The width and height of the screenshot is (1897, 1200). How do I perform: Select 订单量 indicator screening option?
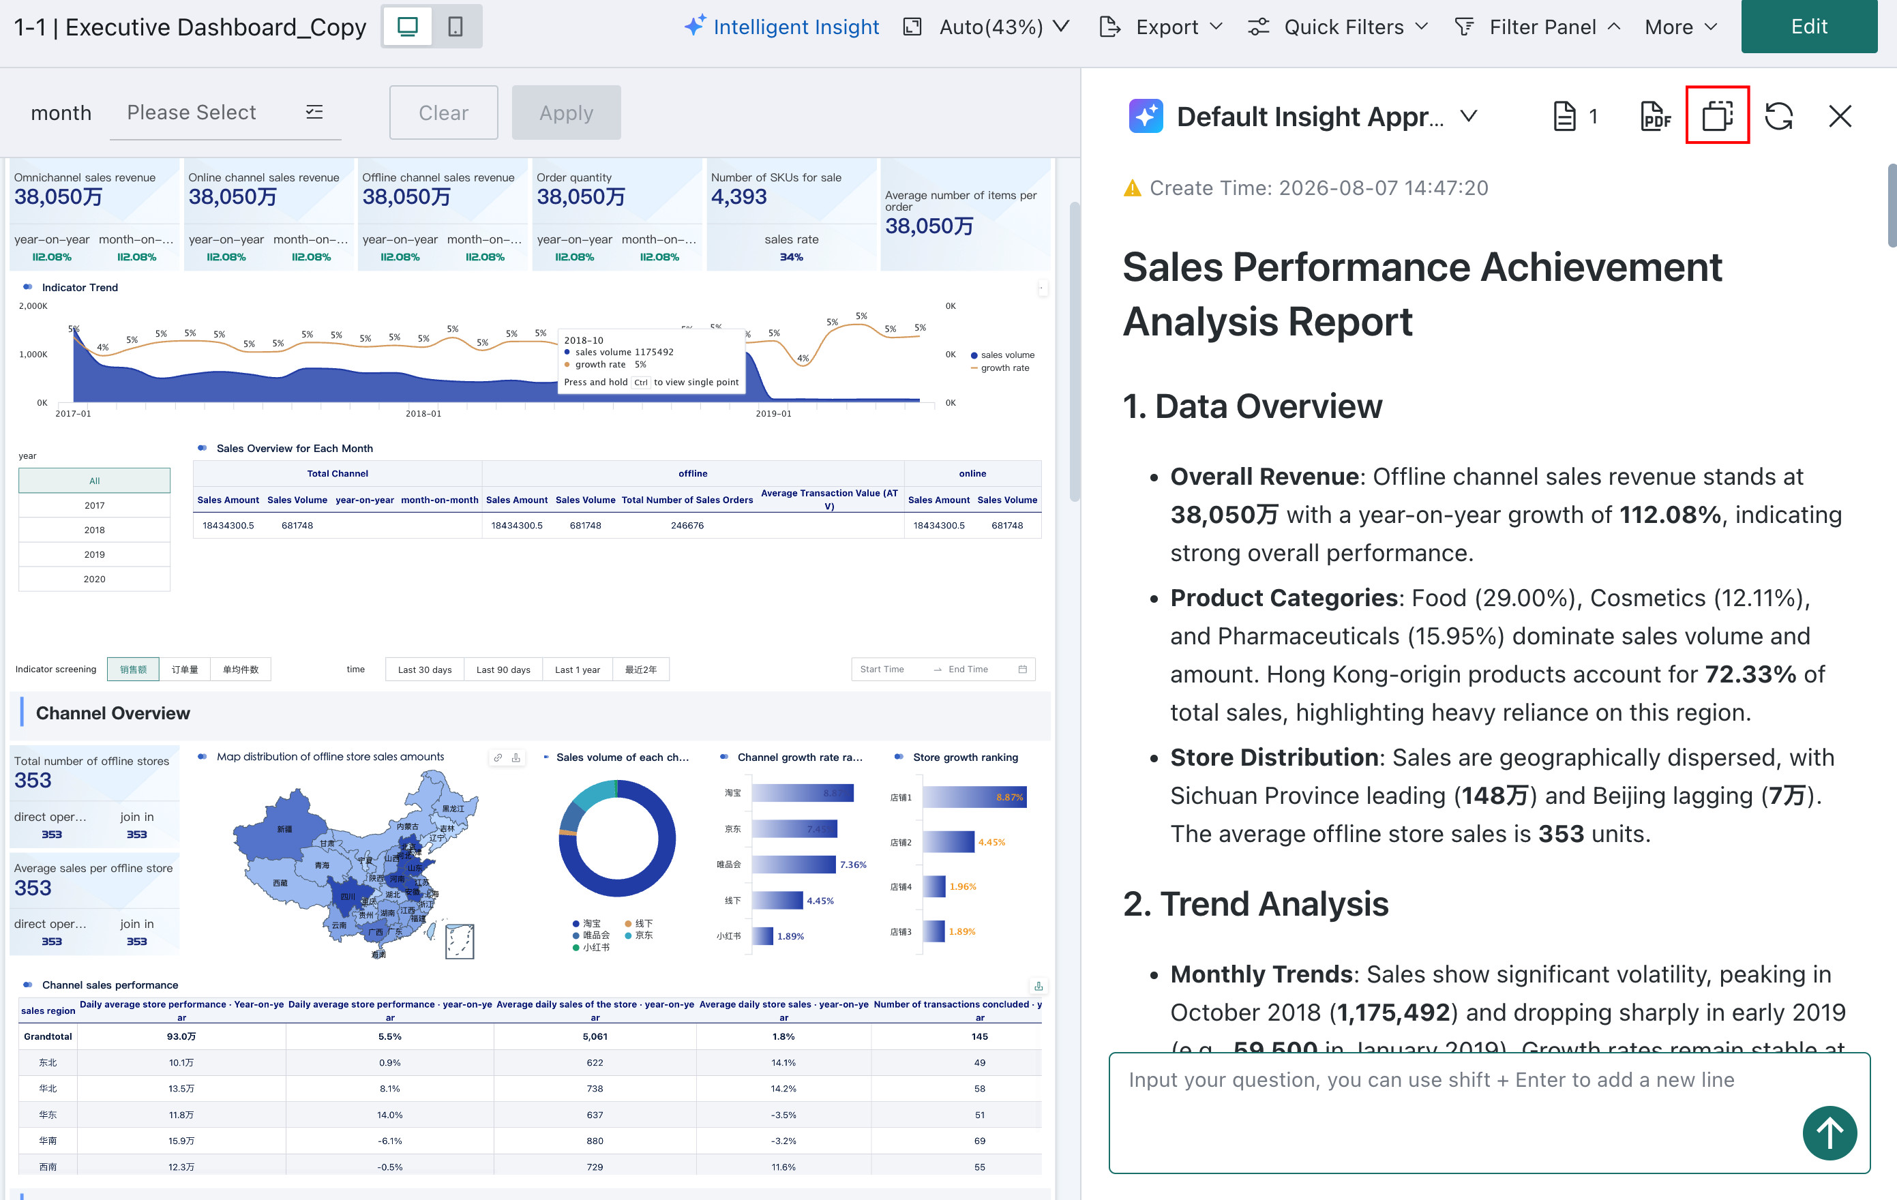[185, 669]
